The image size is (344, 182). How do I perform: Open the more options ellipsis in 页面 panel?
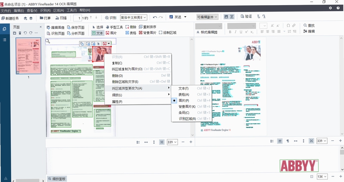point(36,33)
